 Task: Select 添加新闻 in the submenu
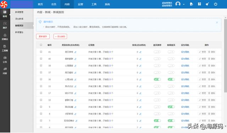point(19,19)
